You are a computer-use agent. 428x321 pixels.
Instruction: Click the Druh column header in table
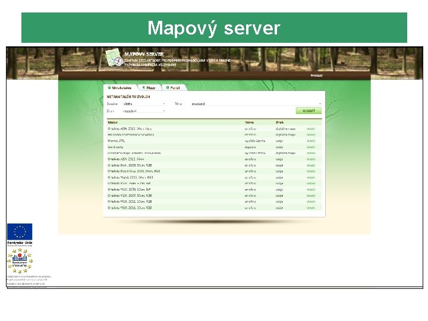click(279, 122)
